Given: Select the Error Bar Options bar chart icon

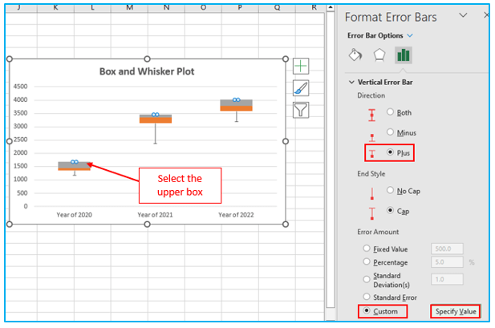Looking at the screenshot, I should click(404, 55).
